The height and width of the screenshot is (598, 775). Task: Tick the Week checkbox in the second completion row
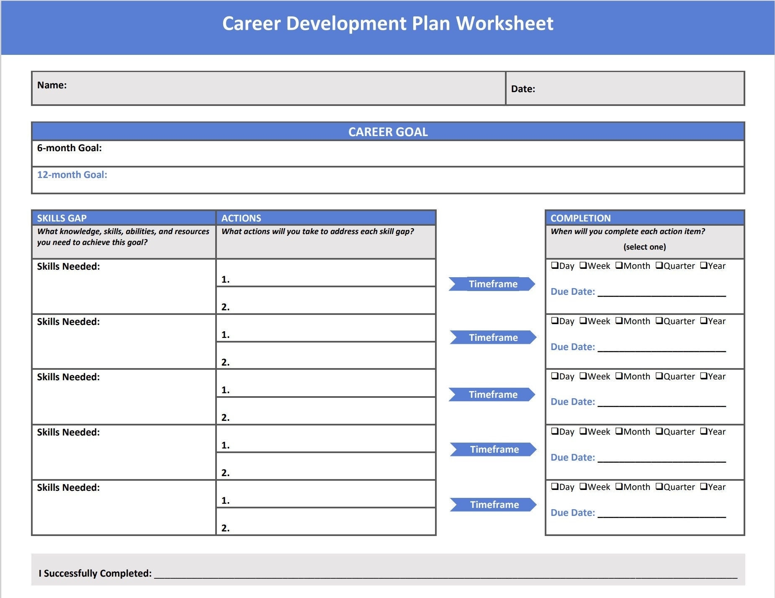coord(583,321)
